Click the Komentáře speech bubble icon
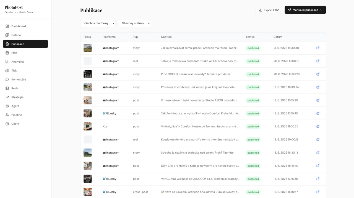The image size is (354, 198). point(7,79)
